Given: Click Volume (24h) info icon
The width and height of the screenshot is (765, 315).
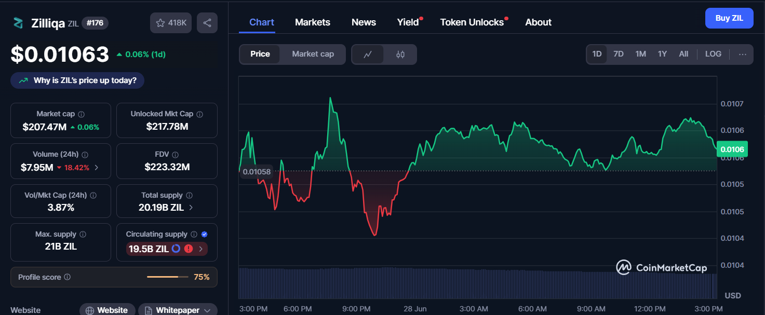Looking at the screenshot, I should pyautogui.click(x=85, y=155).
